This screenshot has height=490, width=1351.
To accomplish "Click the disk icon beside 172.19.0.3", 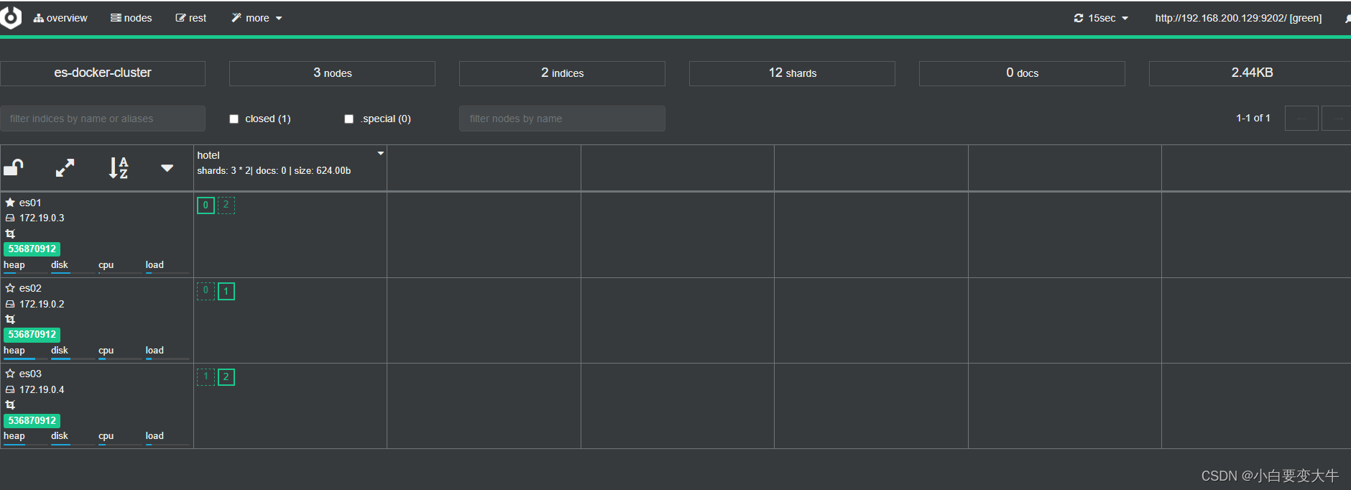I will 10,218.
